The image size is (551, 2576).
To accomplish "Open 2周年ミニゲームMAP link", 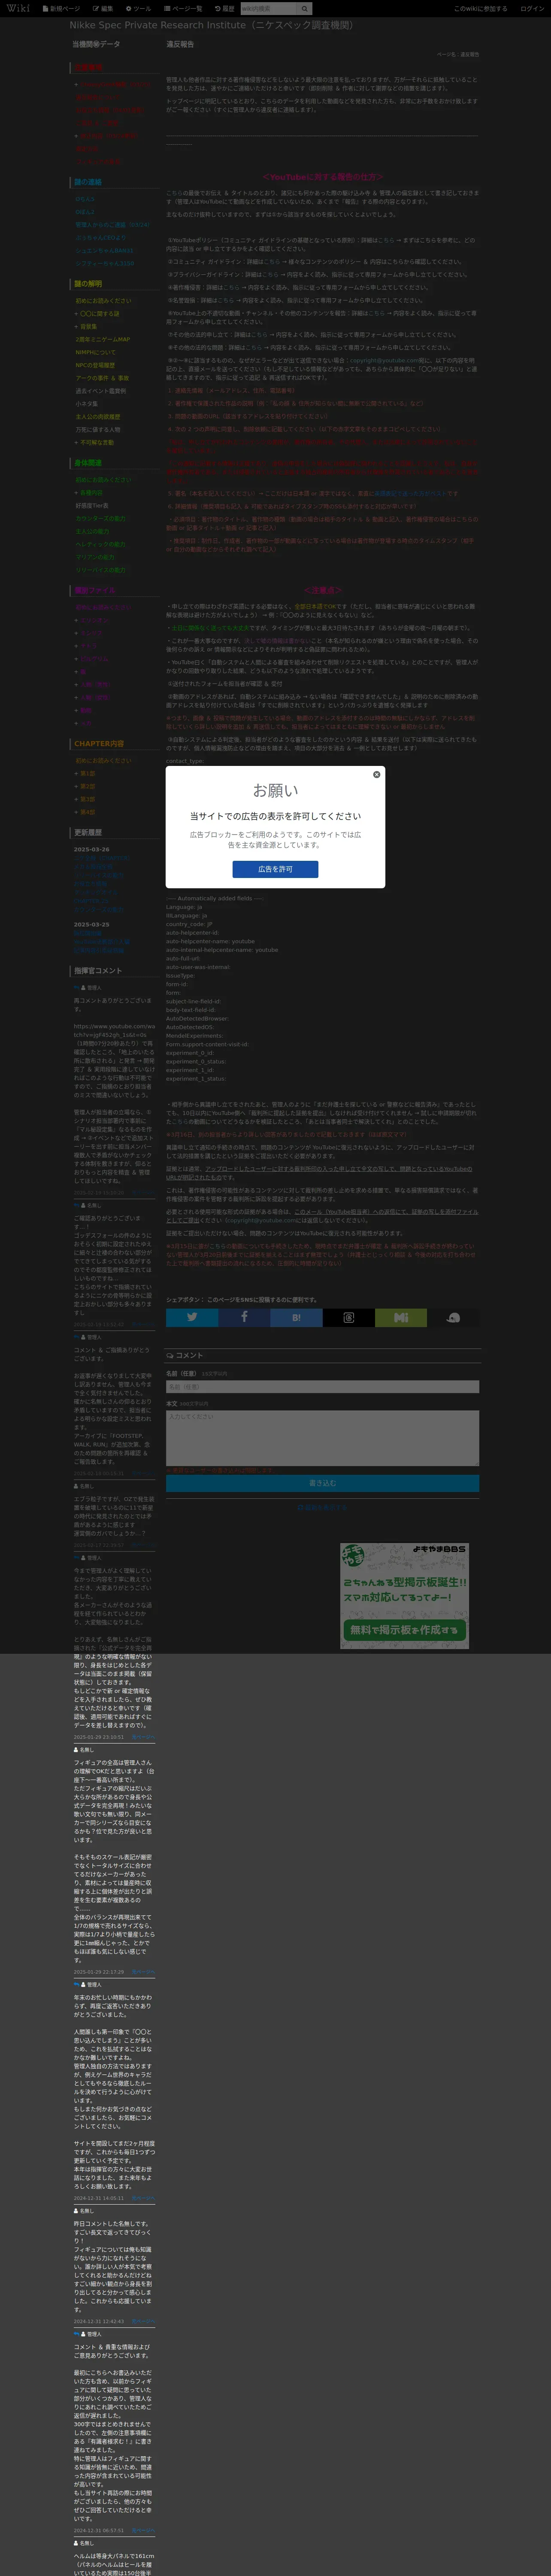I will point(103,339).
